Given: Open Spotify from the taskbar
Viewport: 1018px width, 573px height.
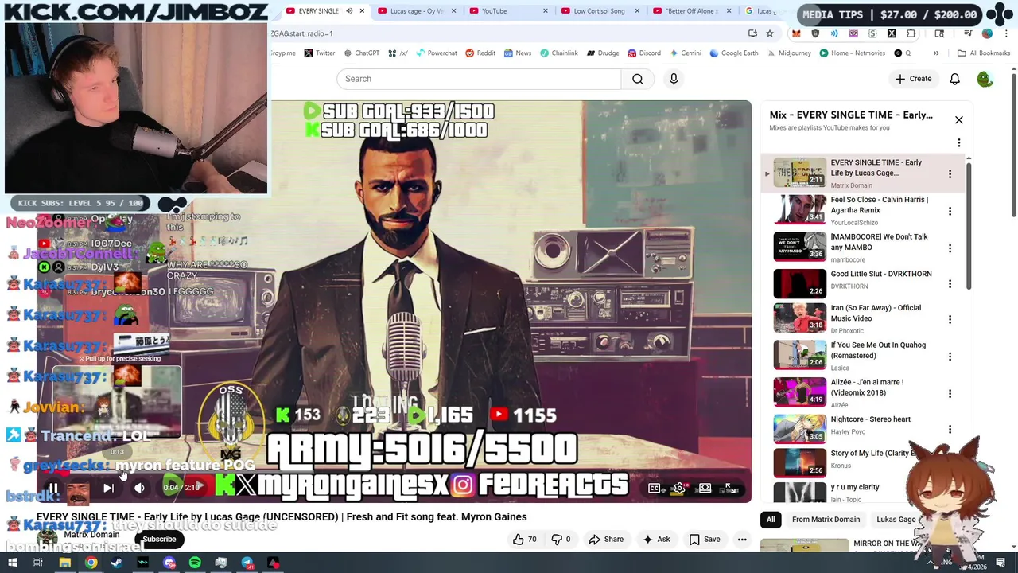Looking at the screenshot, I should [195, 563].
